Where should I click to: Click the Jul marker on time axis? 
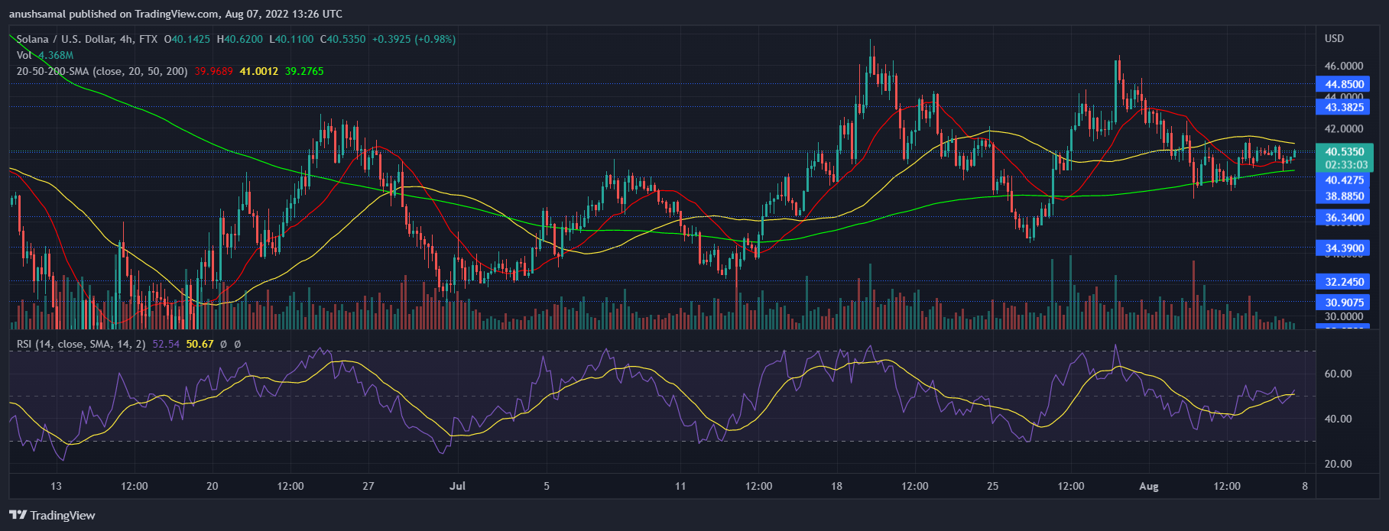coord(457,486)
